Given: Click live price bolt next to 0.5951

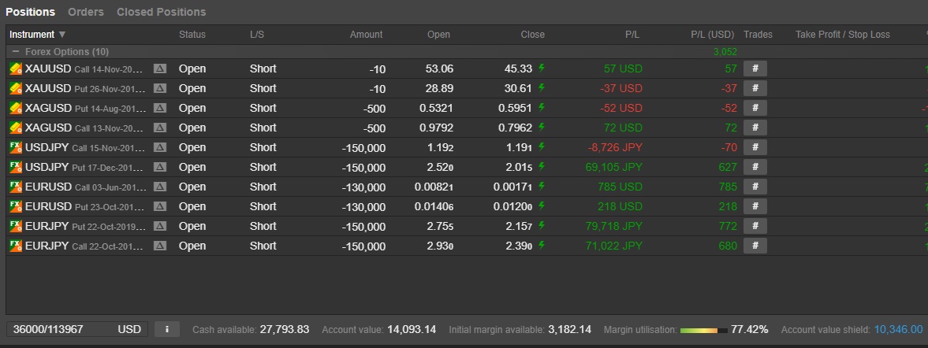Looking at the screenshot, I should [542, 108].
